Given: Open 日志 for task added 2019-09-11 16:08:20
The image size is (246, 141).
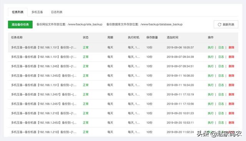Looking at the screenshot, I should pos(221,75).
